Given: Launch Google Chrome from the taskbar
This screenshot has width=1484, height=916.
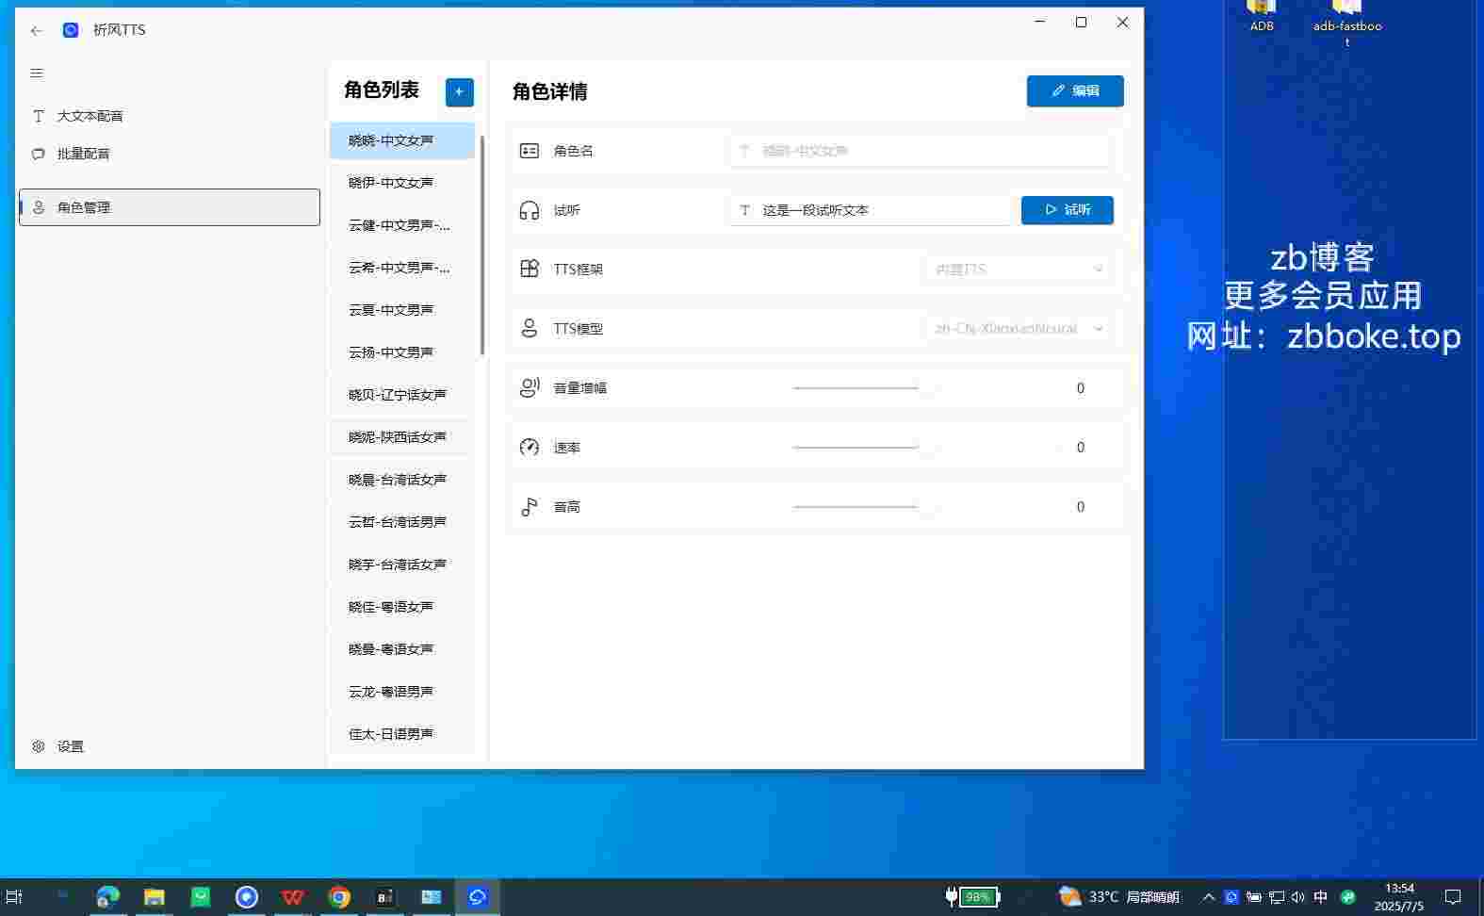Looking at the screenshot, I should click(339, 896).
